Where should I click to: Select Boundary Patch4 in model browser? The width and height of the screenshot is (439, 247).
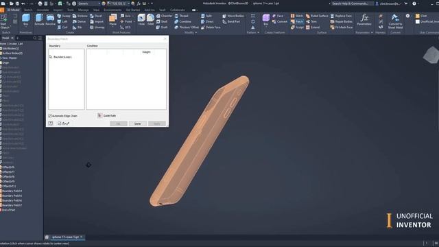pos(12,191)
